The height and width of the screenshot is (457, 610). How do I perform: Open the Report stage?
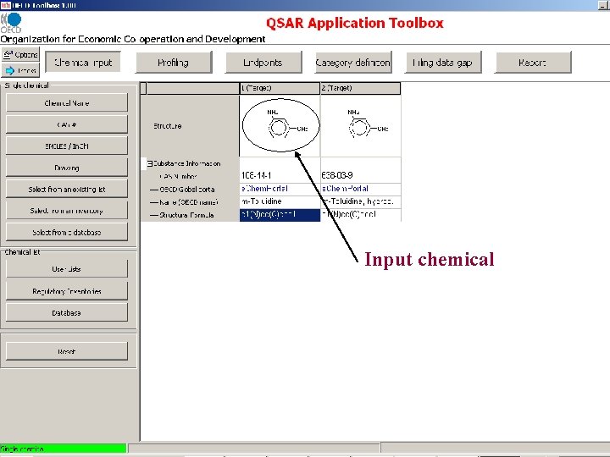click(x=533, y=62)
